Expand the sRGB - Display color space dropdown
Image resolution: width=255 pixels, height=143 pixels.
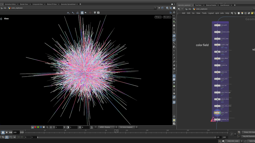pos(107,127)
